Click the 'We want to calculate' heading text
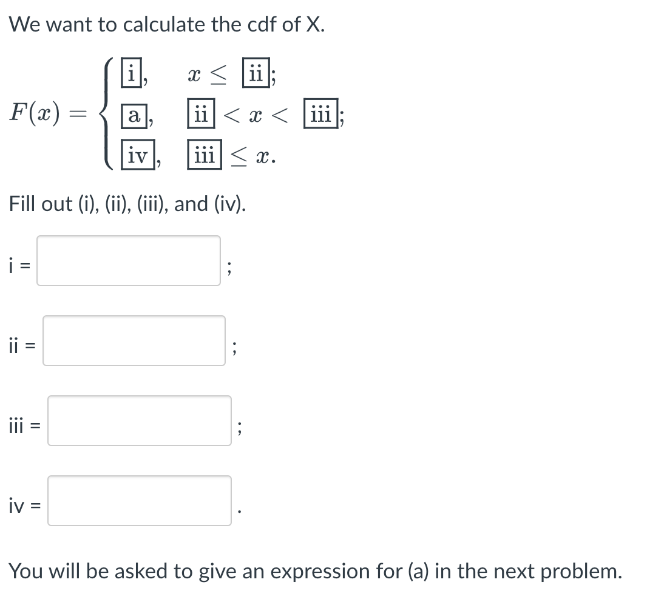Screen dimensions: 647x605 tap(167, 24)
